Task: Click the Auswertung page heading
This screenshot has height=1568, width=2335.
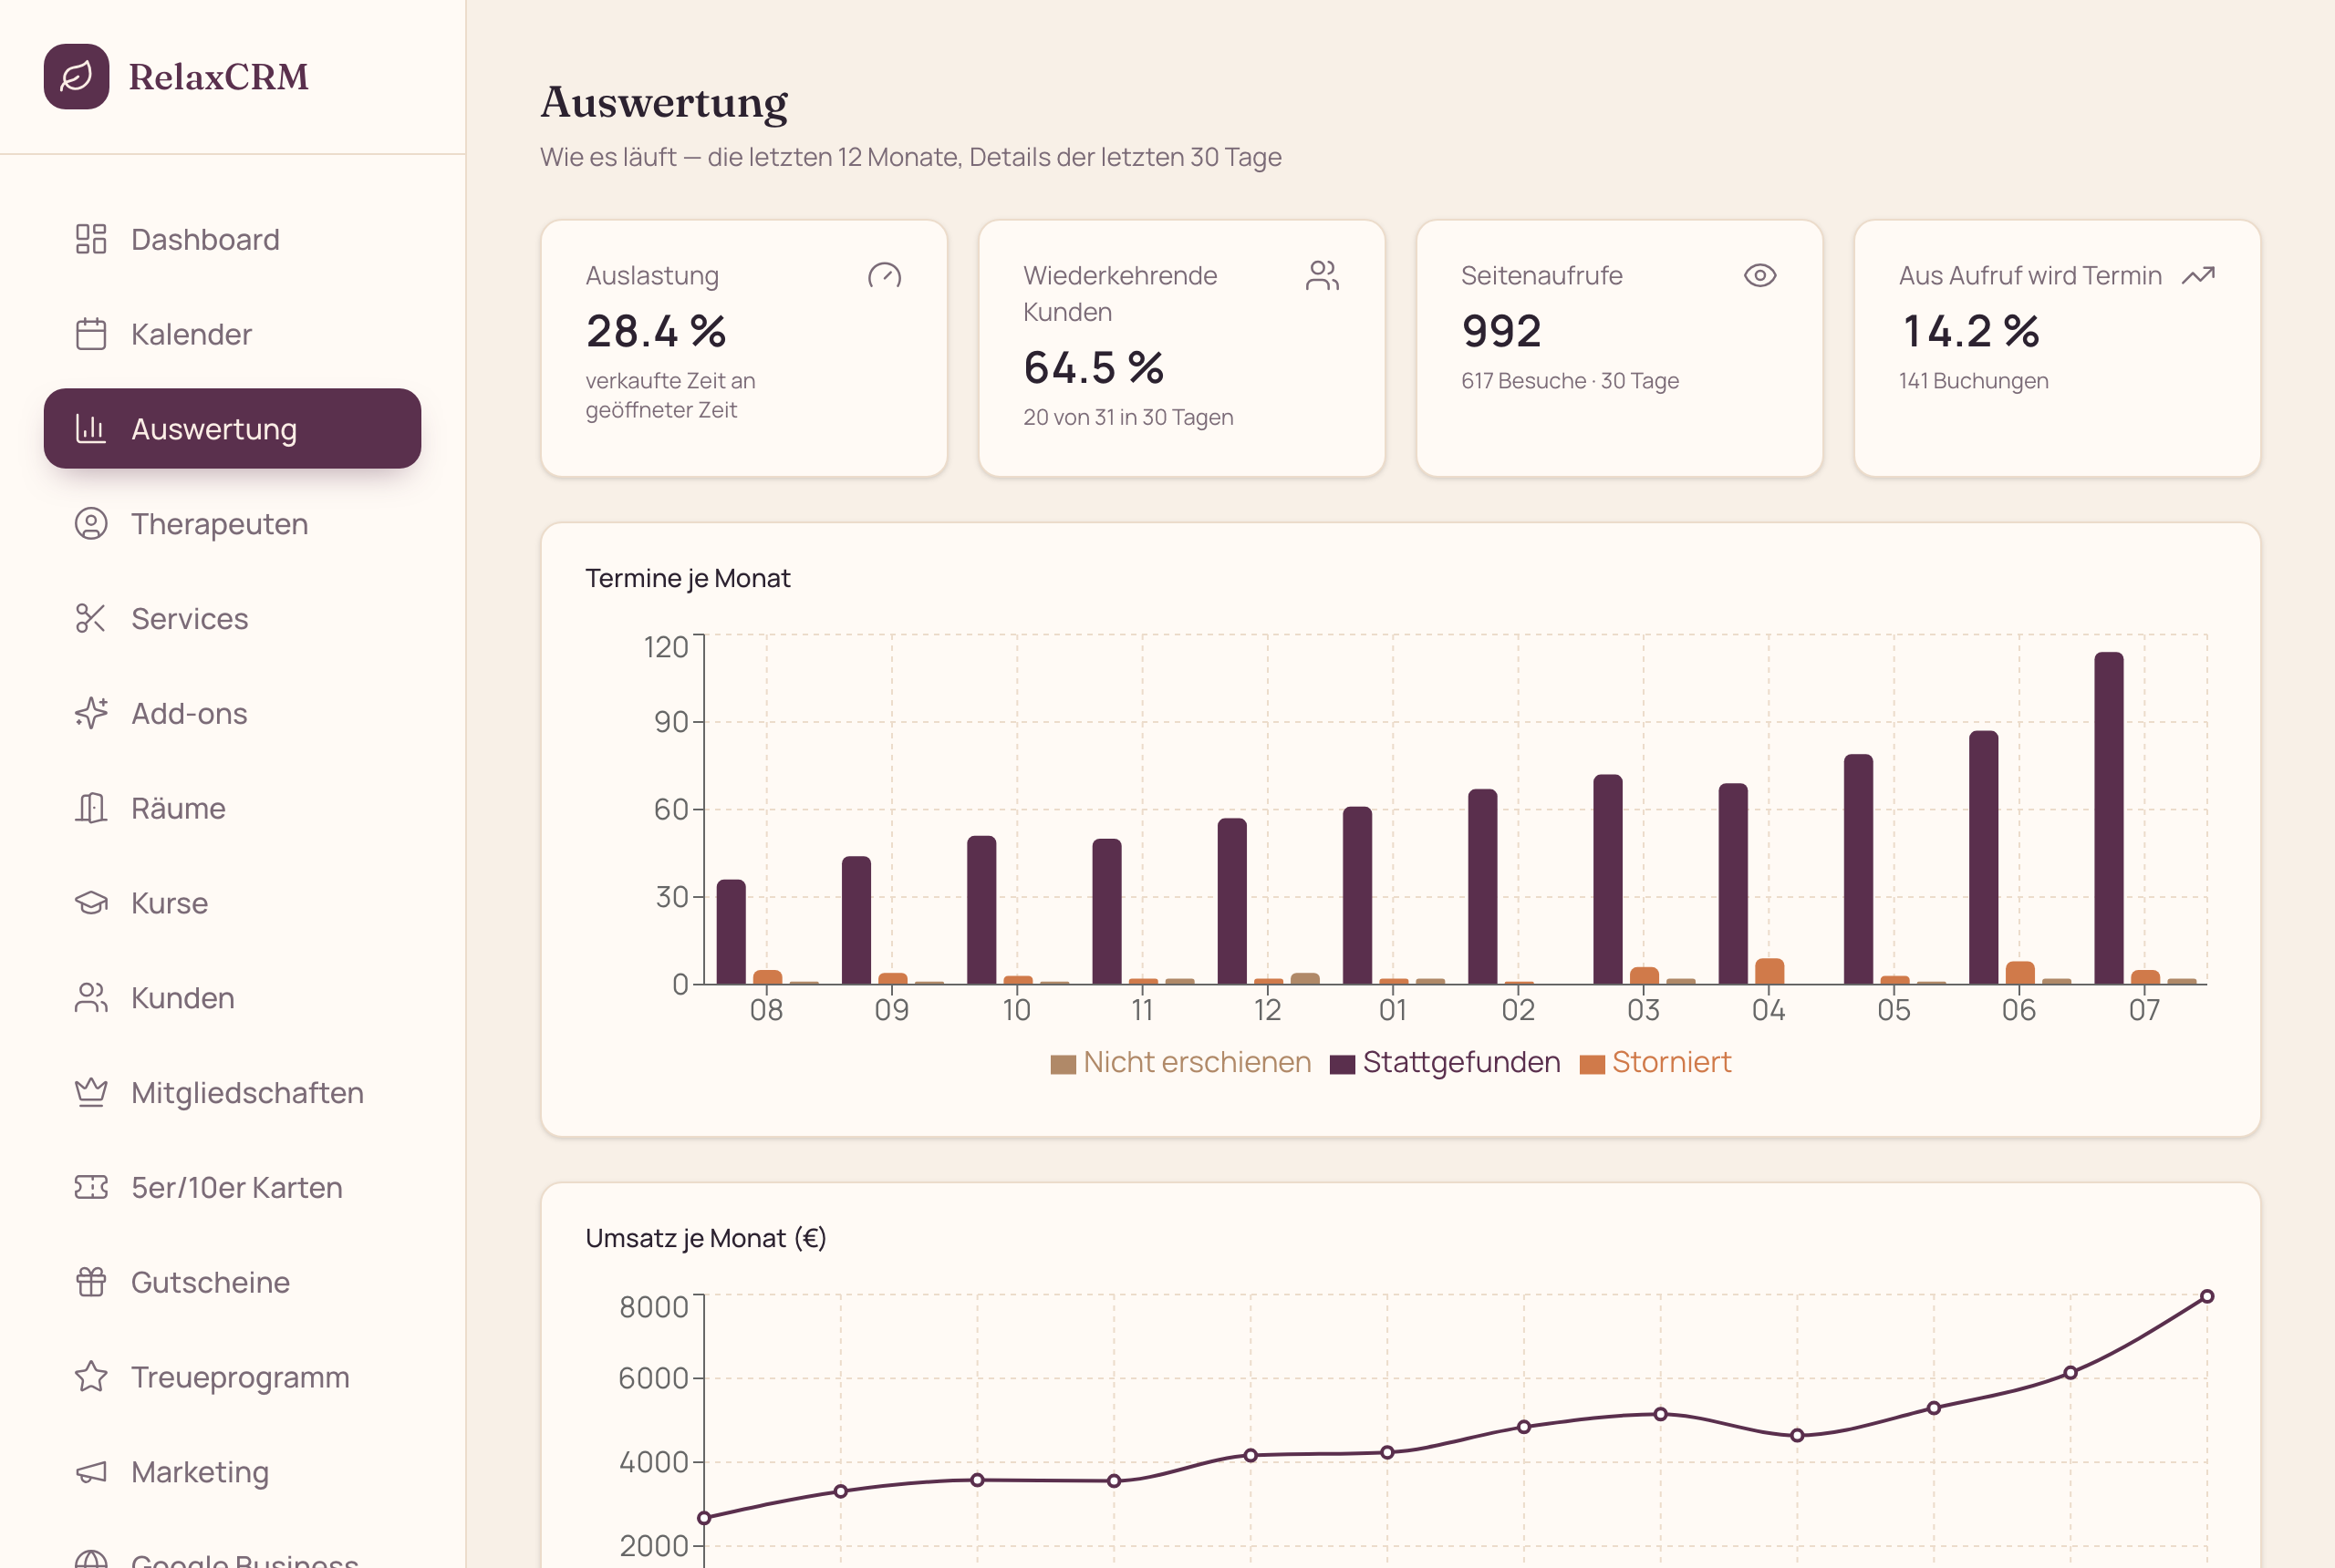Action: pos(664,103)
